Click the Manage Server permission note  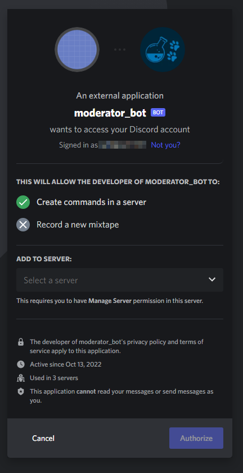110,301
